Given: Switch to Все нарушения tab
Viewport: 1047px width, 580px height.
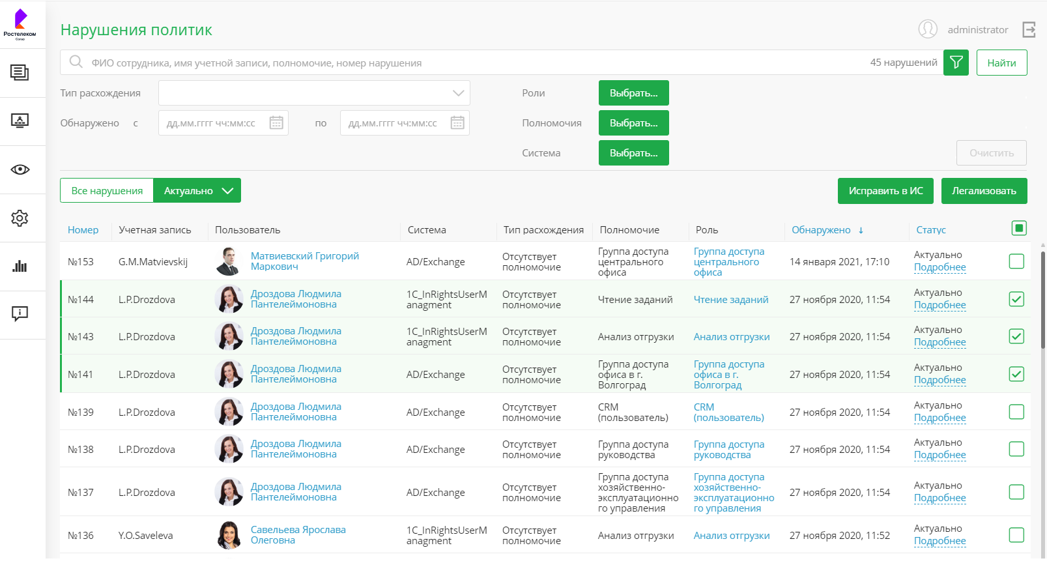Looking at the screenshot, I should point(107,191).
